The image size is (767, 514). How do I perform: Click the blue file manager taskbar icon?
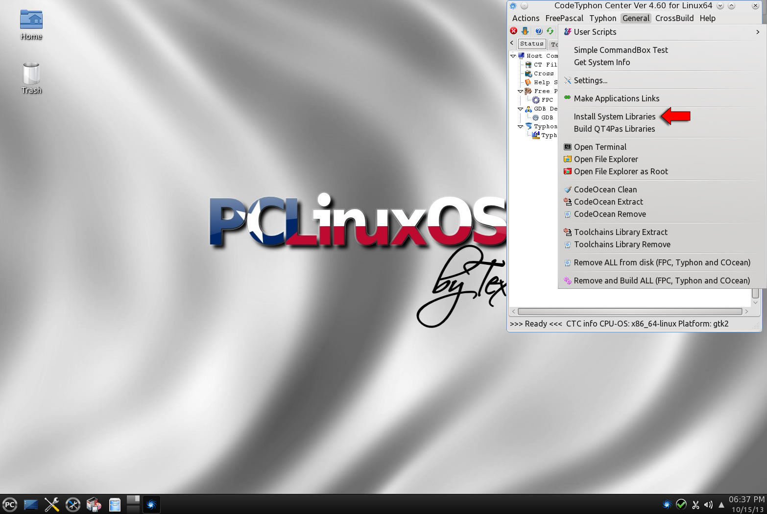[115, 505]
